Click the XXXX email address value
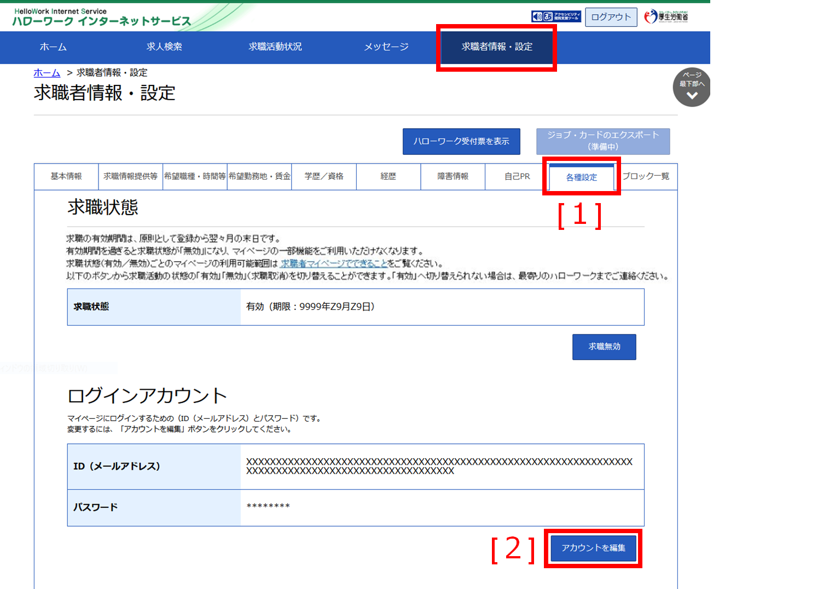Image resolution: width=835 pixels, height=589 pixels. (x=439, y=466)
